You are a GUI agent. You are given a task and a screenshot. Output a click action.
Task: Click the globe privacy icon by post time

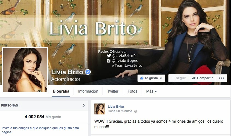136,111
